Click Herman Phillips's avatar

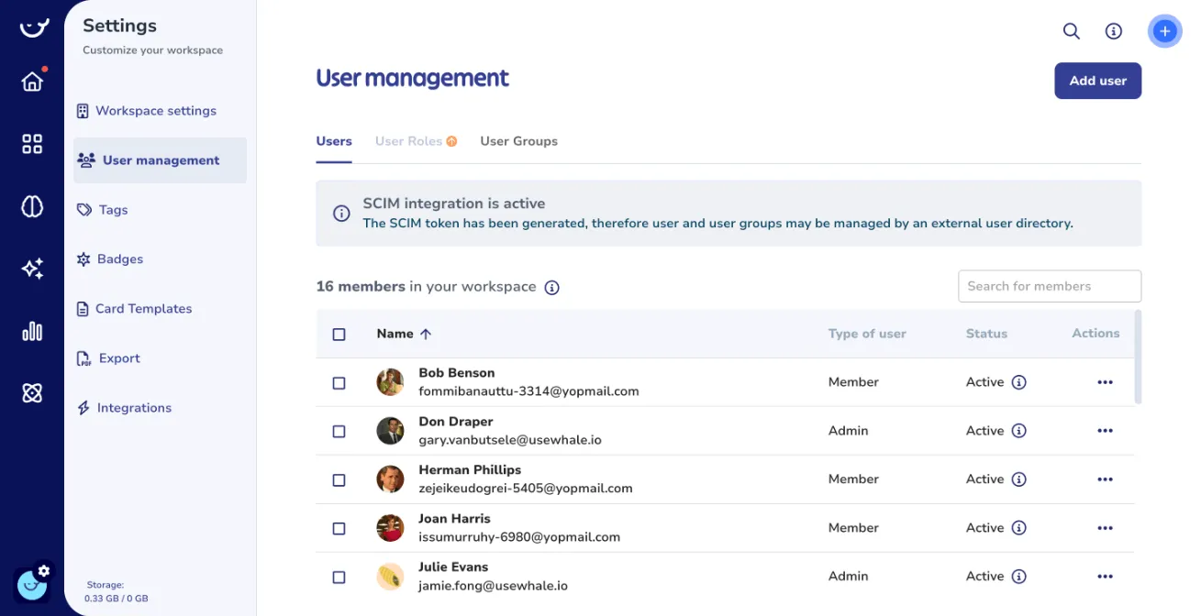(x=390, y=479)
